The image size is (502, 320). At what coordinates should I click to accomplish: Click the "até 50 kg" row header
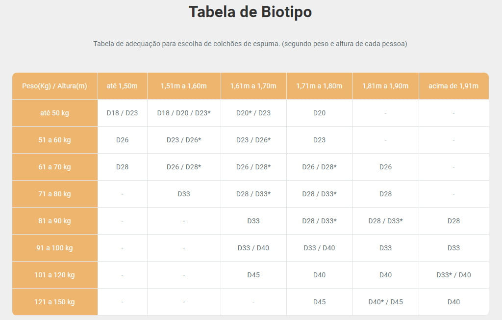[54, 113]
